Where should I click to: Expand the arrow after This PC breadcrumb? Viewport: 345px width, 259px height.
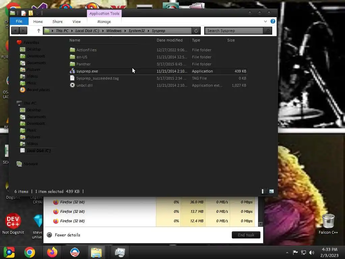pos(72,31)
